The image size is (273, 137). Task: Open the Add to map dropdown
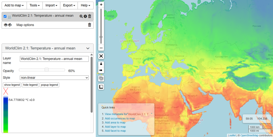pos(14,5)
